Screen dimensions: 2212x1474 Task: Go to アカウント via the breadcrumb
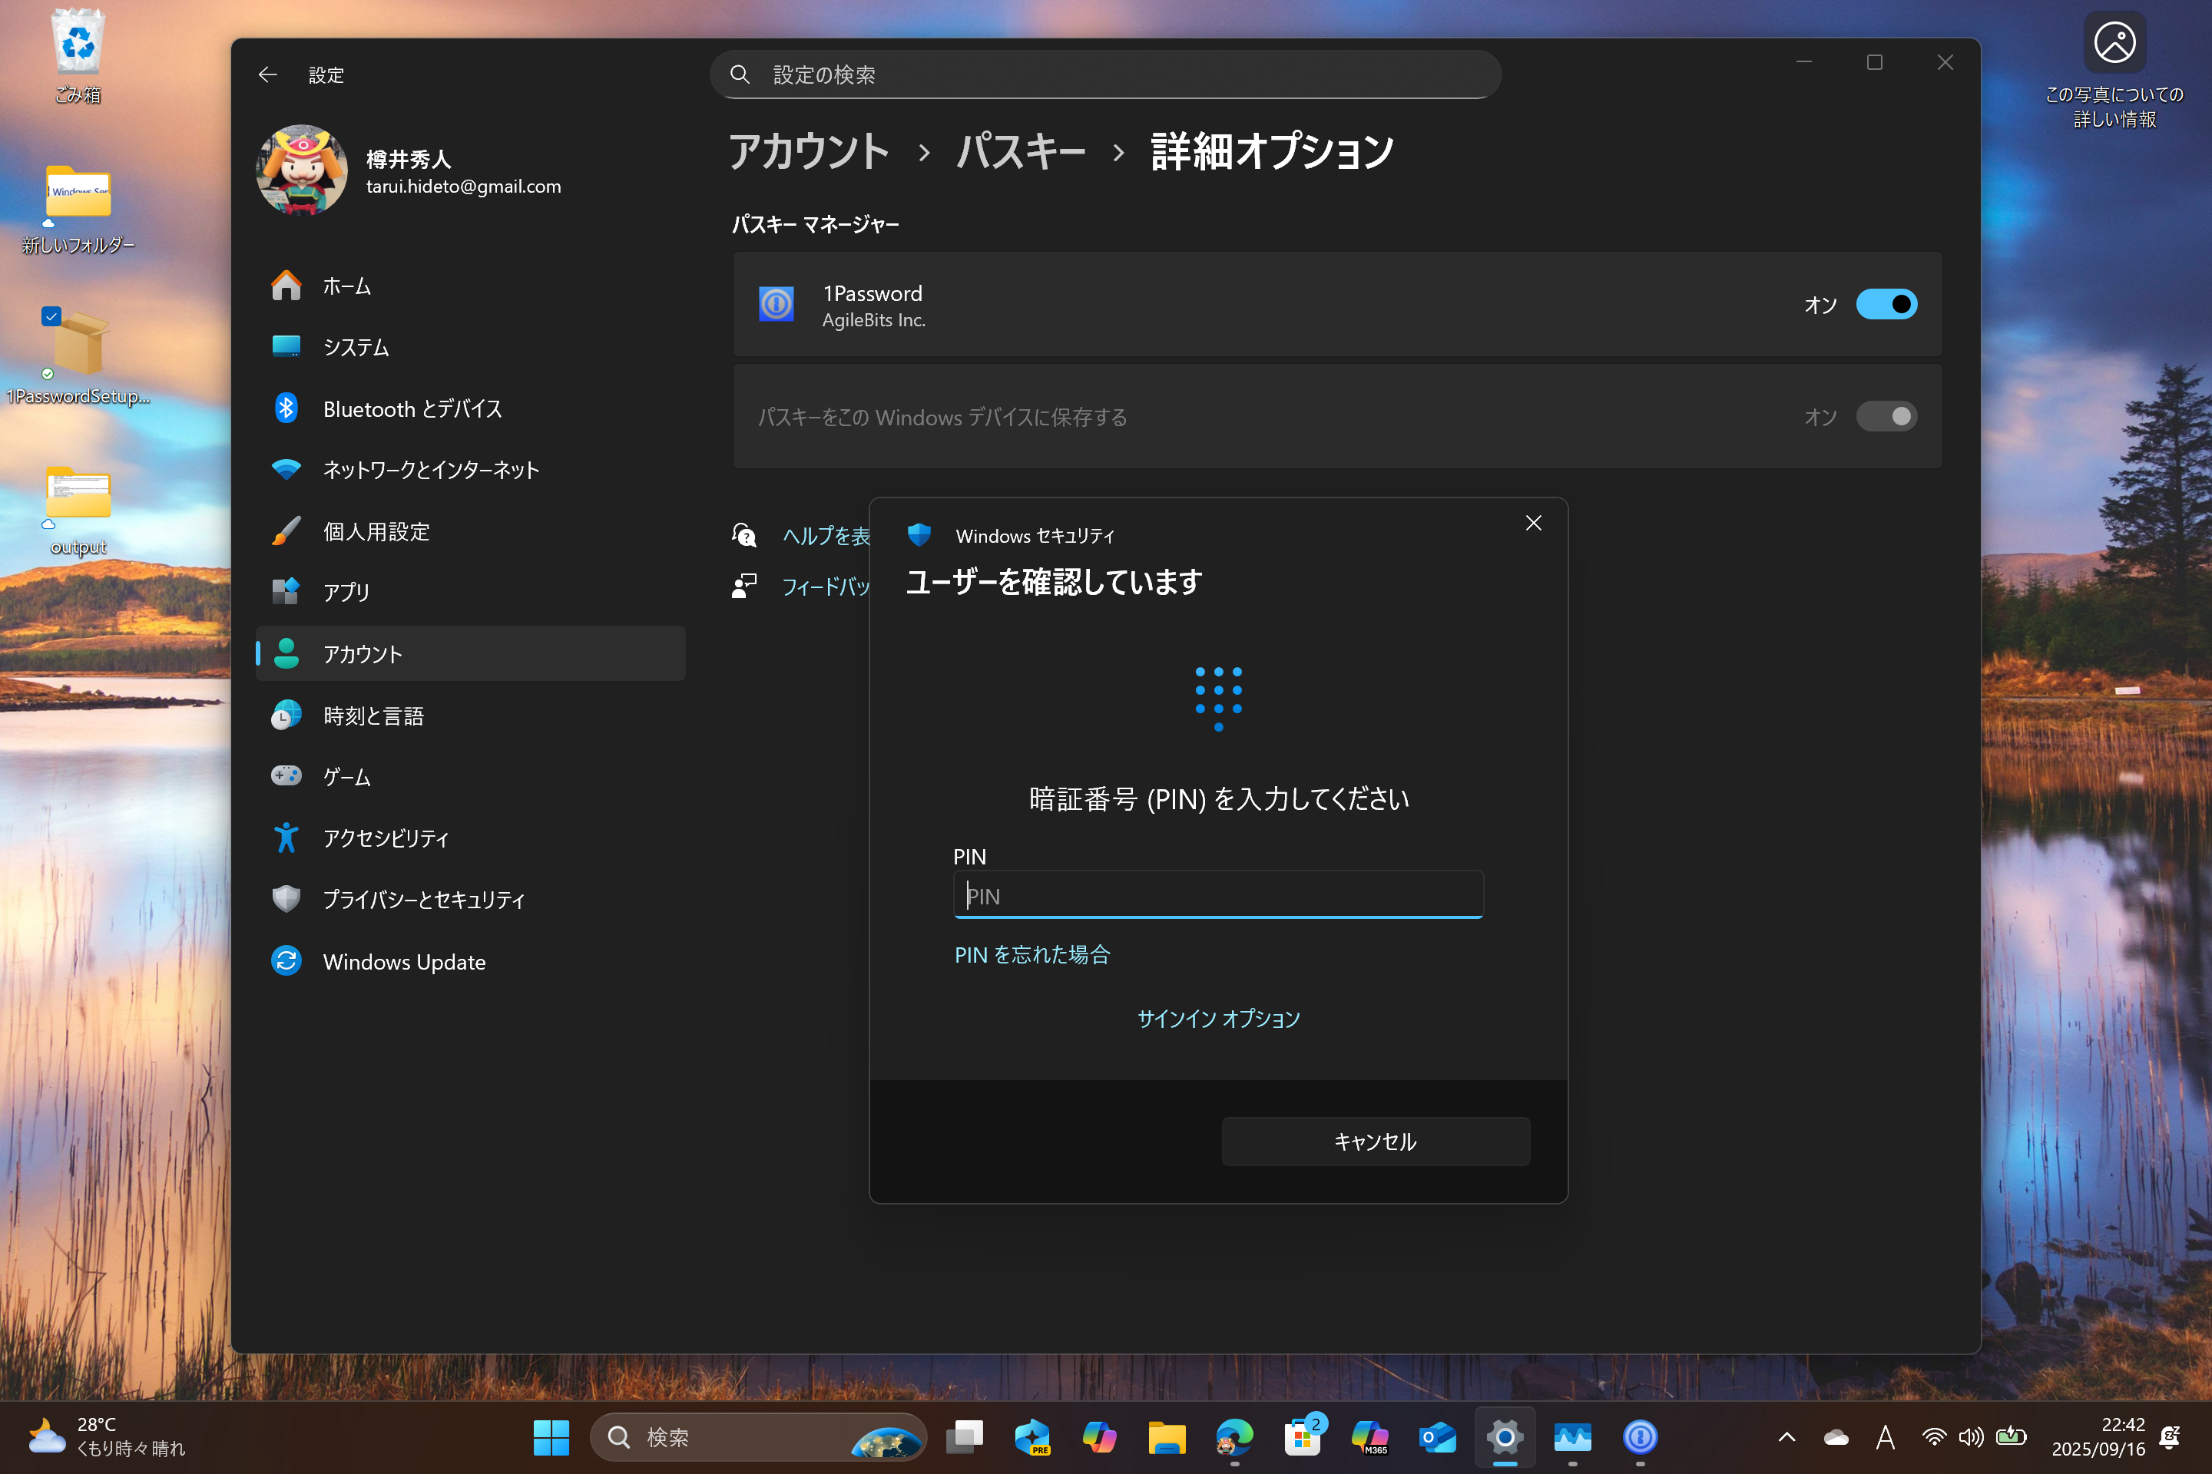pos(809,151)
